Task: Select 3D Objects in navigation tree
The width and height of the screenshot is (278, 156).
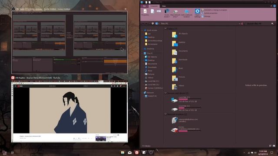Action: coord(151,57)
